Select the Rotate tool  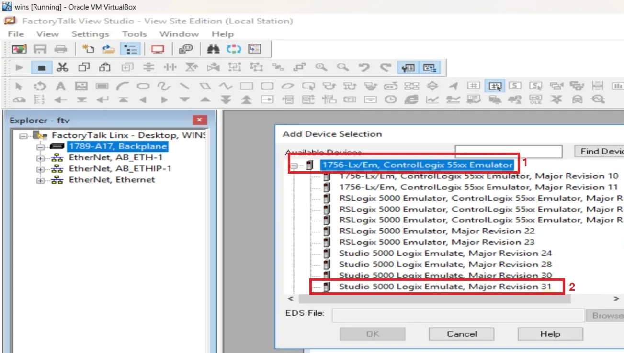(40, 87)
